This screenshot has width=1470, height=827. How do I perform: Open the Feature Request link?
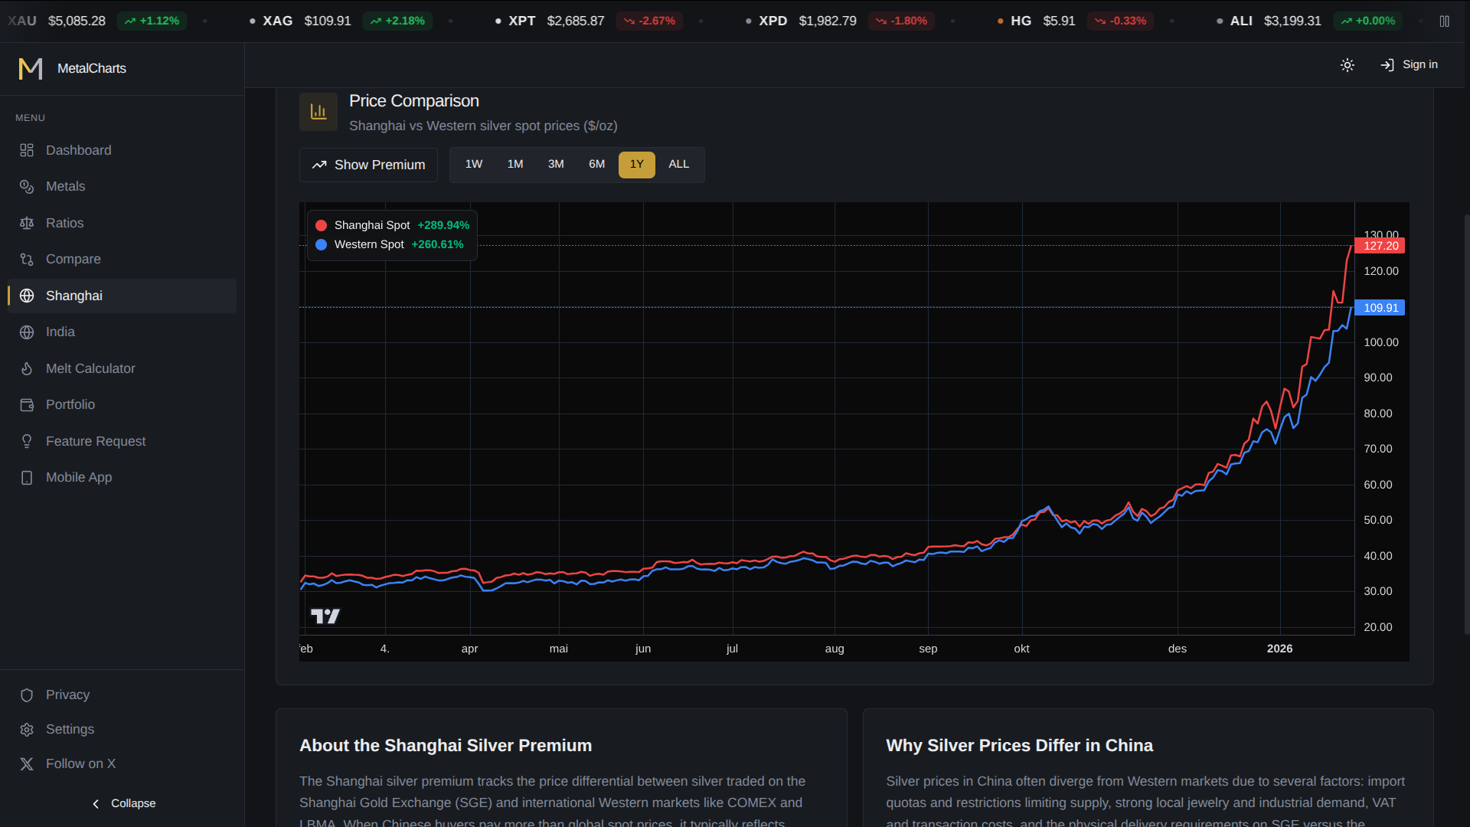pos(96,442)
